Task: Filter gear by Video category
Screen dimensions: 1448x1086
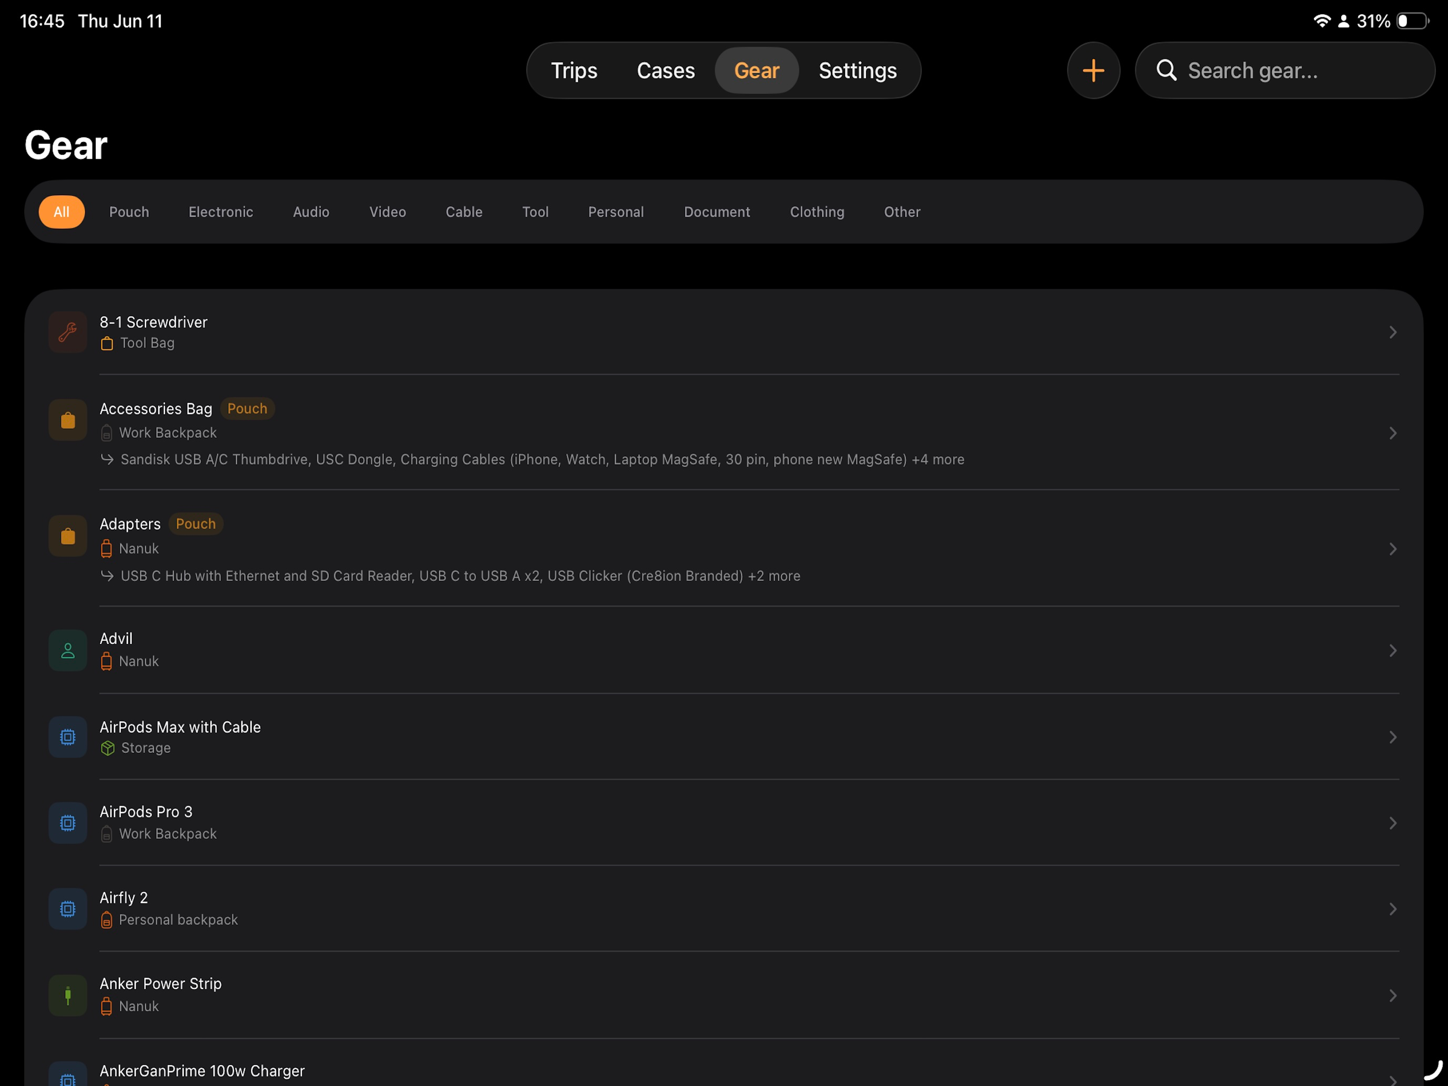Action: pos(388,212)
